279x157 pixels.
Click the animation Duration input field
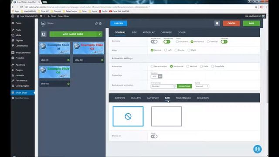pos(154,76)
